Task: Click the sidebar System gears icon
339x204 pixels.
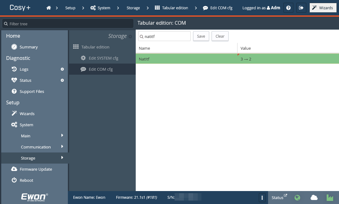Action: (14, 125)
